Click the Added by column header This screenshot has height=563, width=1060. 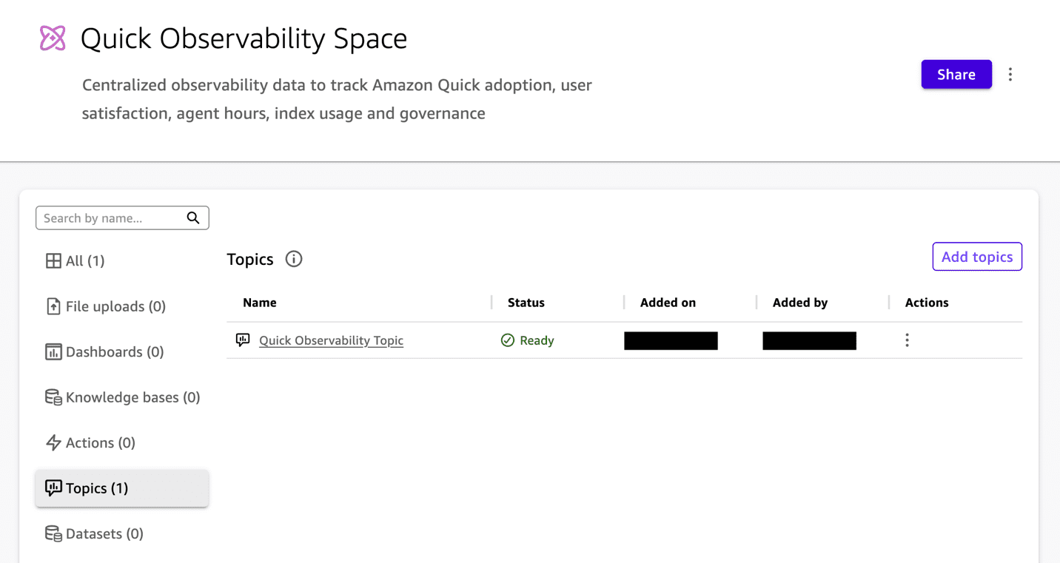click(x=800, y=303)
